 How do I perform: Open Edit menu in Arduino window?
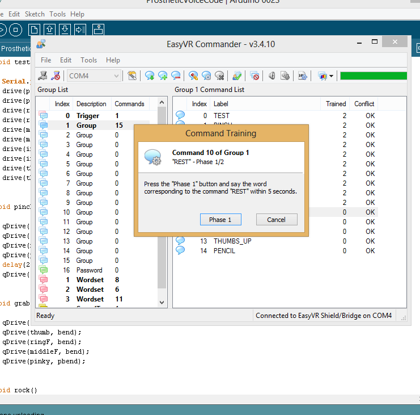click(x=14, y=14)
